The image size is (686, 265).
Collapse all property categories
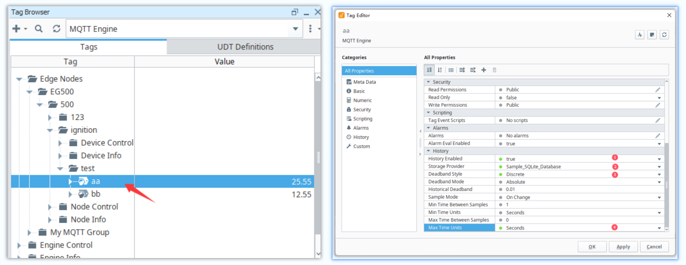click(473, 70)
